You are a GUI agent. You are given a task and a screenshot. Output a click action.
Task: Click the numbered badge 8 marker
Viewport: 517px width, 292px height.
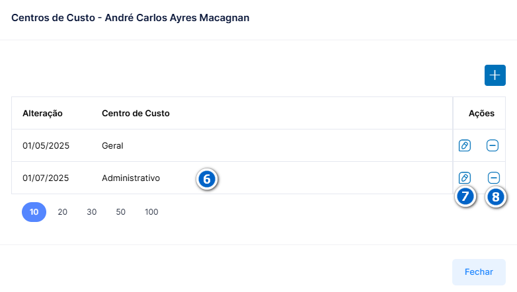tap(496, 198)
